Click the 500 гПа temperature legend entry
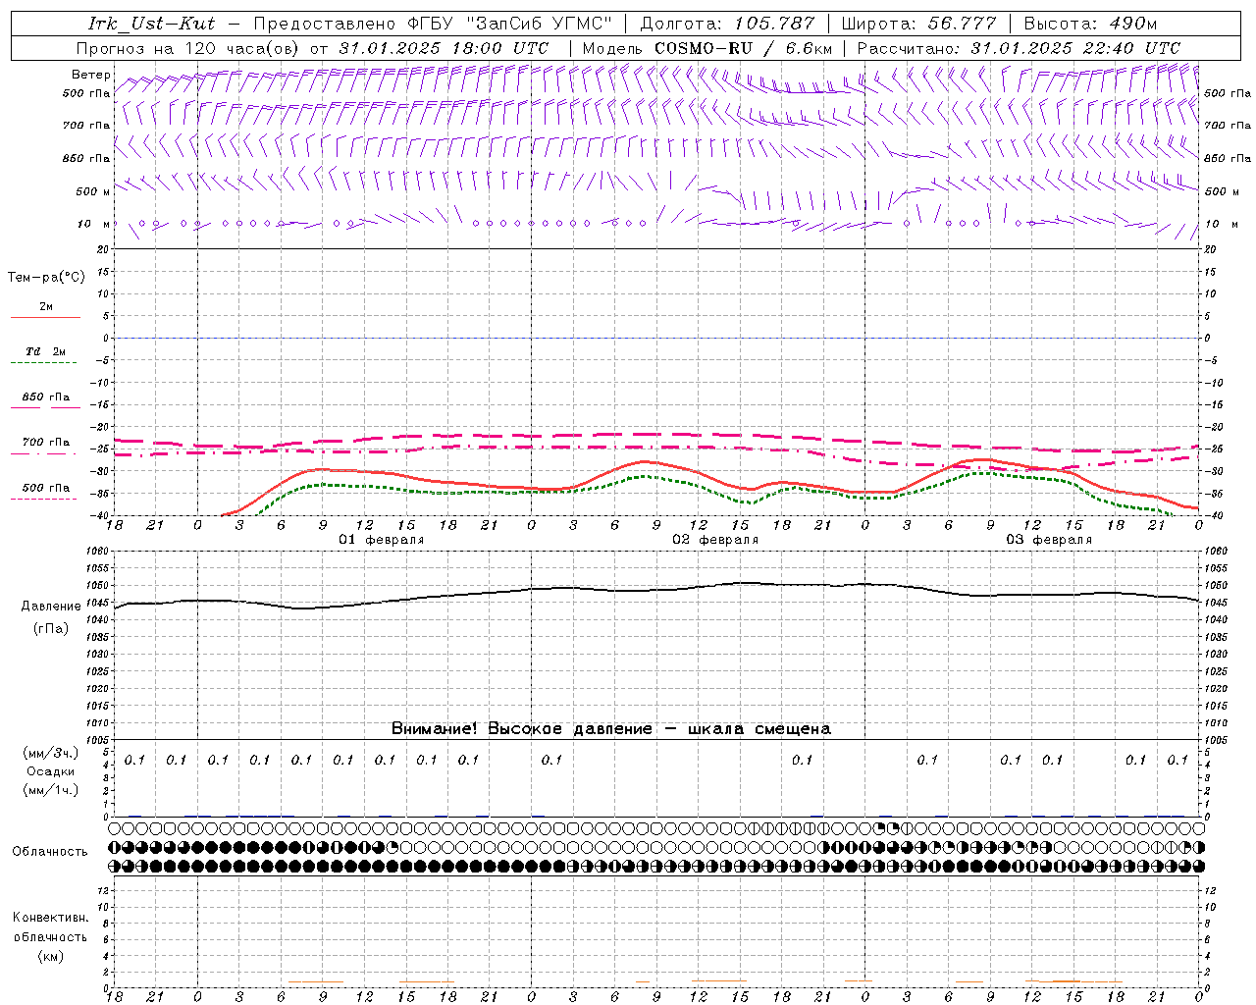 pos(46,488)
